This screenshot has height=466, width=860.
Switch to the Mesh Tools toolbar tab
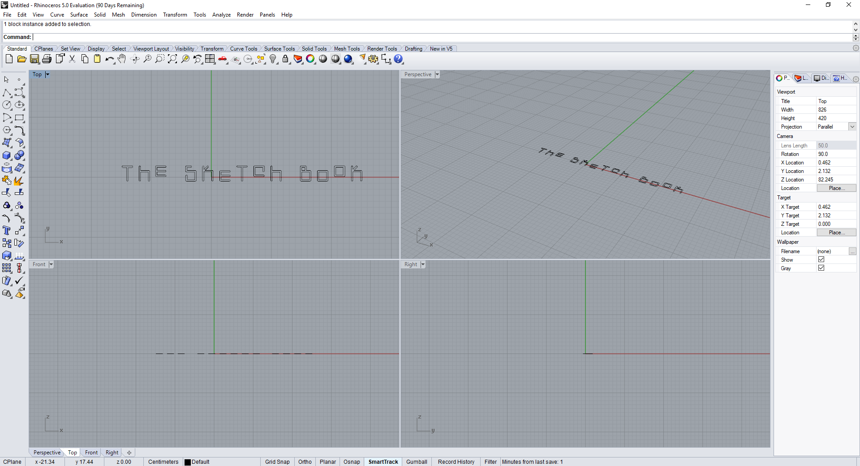coord(347,49)
